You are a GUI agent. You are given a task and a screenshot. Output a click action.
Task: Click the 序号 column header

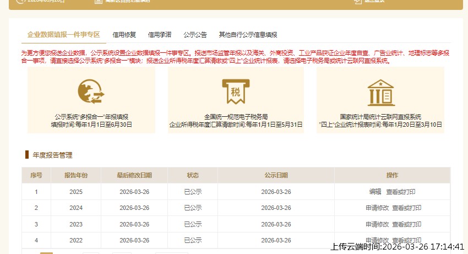click(36, 175)
